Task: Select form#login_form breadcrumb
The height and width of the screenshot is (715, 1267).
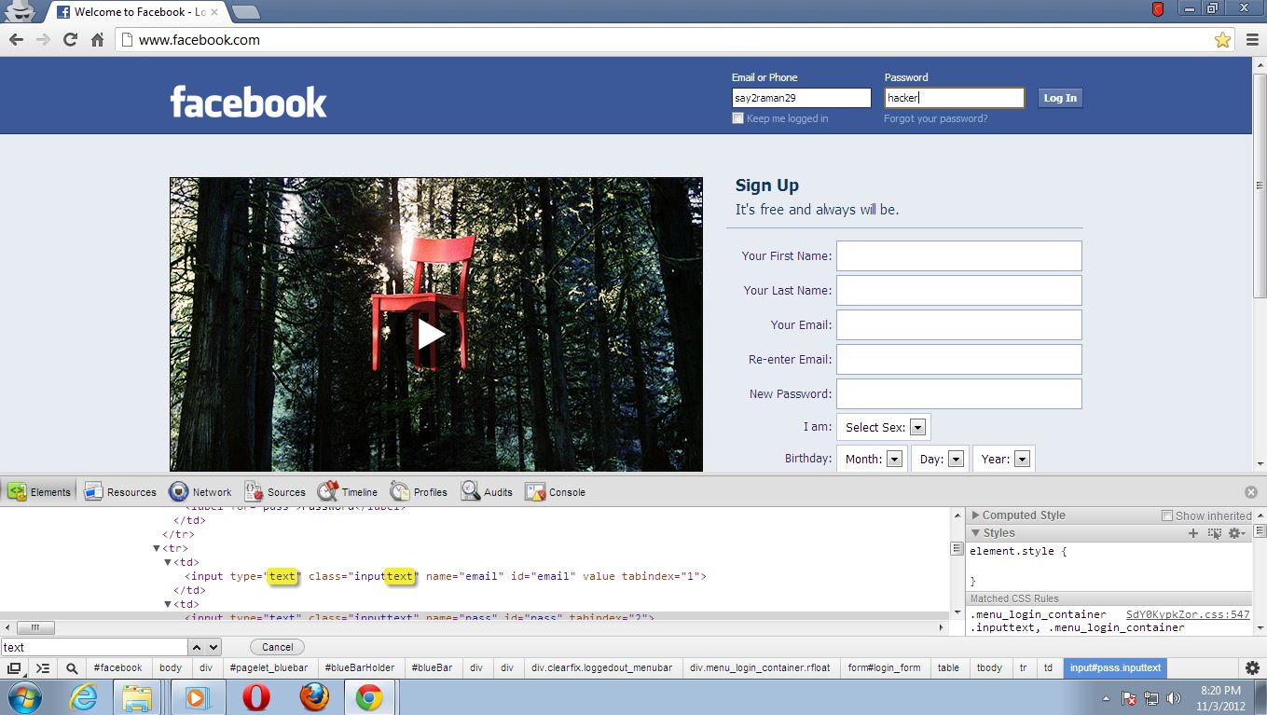Action: pos(884,667)
